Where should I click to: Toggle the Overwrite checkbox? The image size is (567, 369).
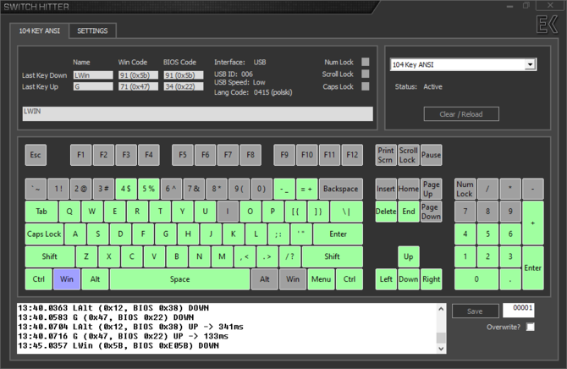click(x=530, y=327)
